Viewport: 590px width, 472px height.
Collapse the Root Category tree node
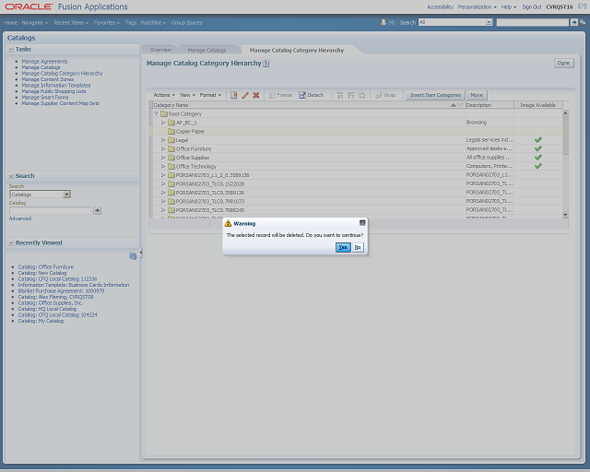point(156,113)
